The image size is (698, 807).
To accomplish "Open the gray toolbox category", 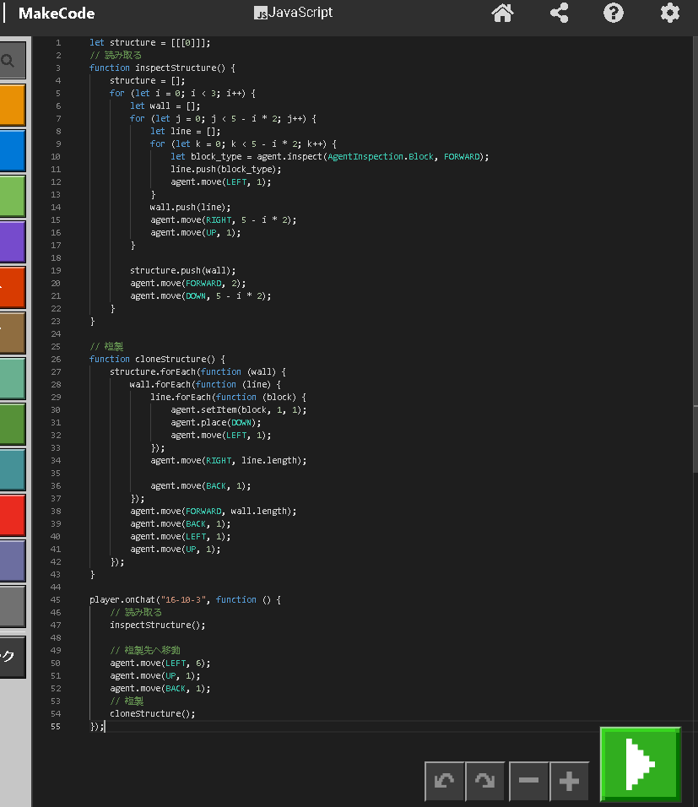I will pos(12,606).
